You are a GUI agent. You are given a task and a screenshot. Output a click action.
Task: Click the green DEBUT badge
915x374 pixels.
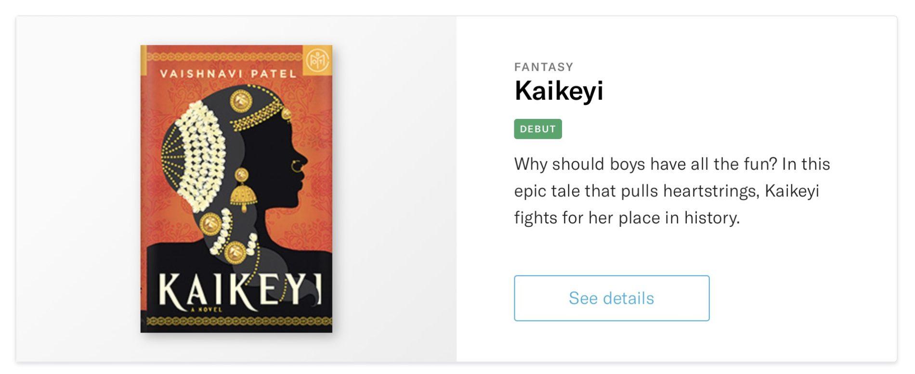tap(537, 129)
